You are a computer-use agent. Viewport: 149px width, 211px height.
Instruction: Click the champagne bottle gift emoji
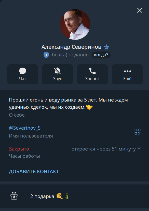67,196
